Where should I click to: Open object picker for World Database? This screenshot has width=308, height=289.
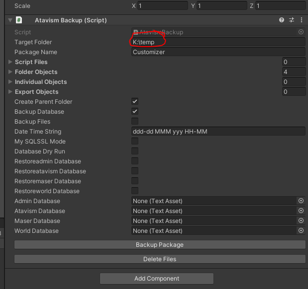pos(301,231)
